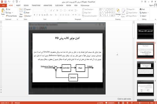This screenshot has width=157, height=104.
Task: Undo the last action
Action: pos(9,2)
